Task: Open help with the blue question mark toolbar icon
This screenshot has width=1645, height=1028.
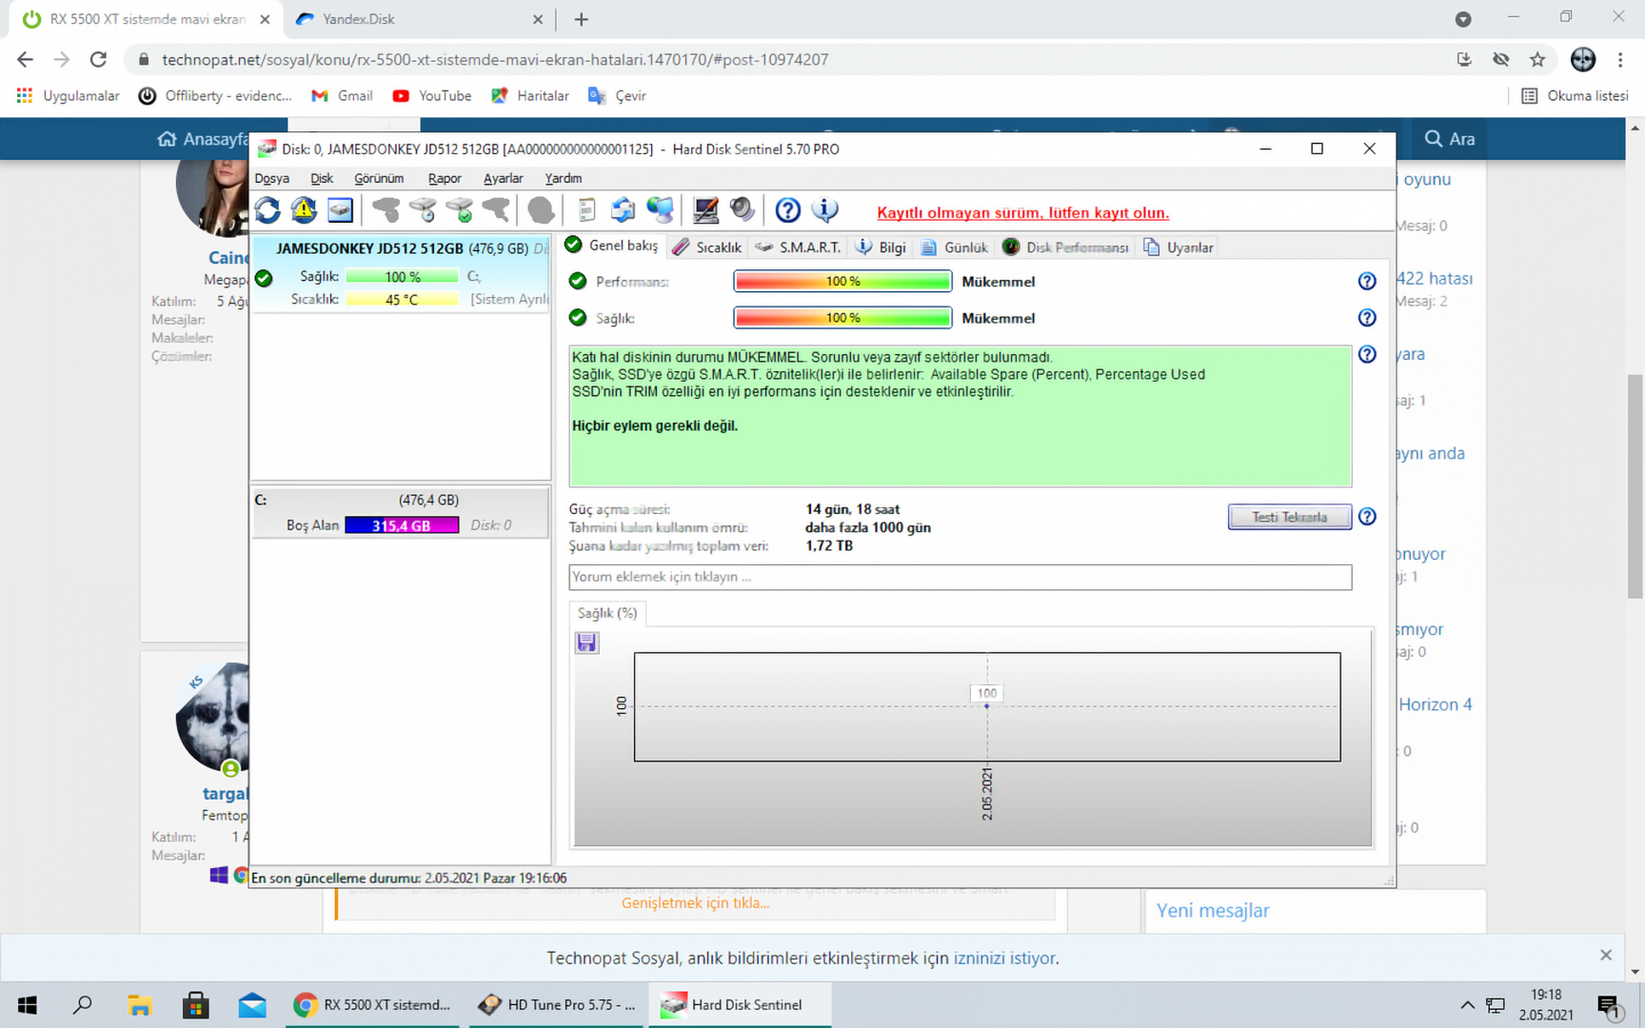Action: [x=787, y=210]
